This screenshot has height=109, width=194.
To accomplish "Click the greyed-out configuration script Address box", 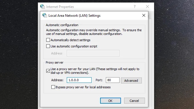I will 93,53.
